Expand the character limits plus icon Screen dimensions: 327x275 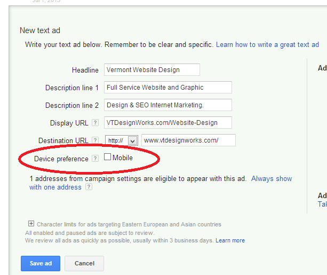(x=31, y=224)
